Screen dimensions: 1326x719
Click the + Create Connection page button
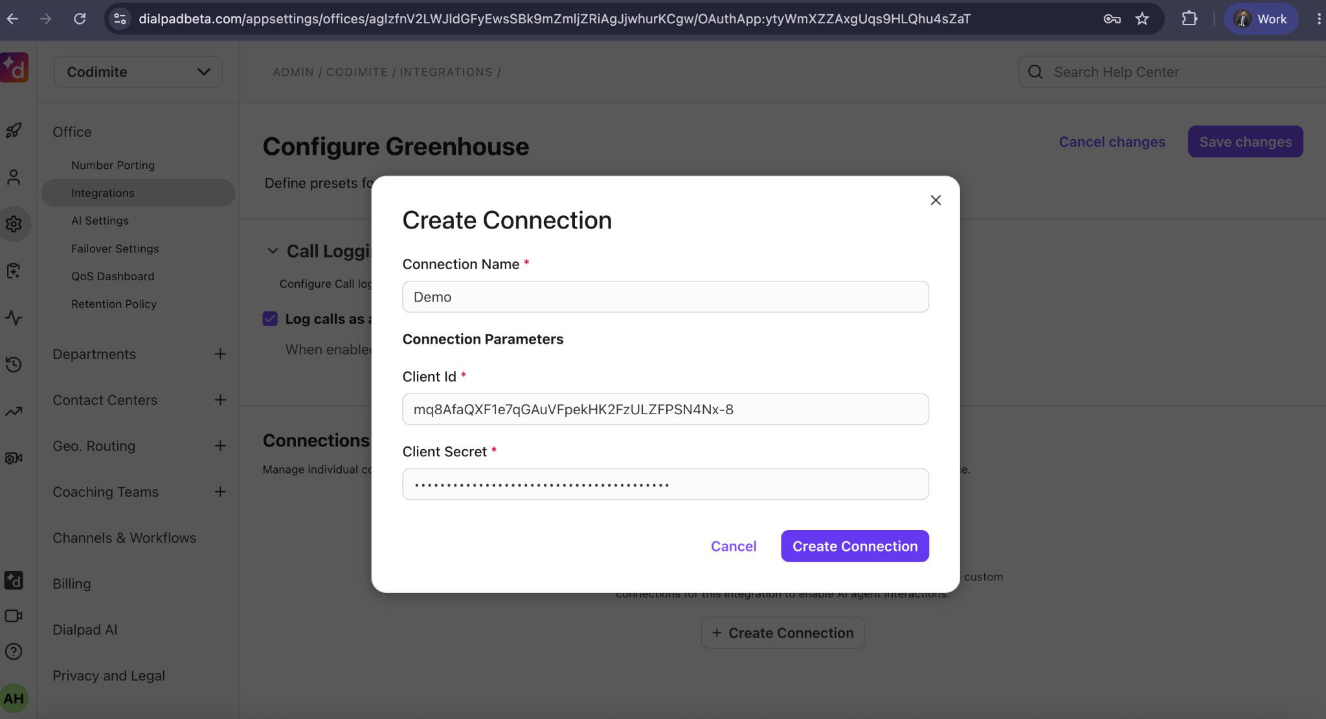click(783, 633)
